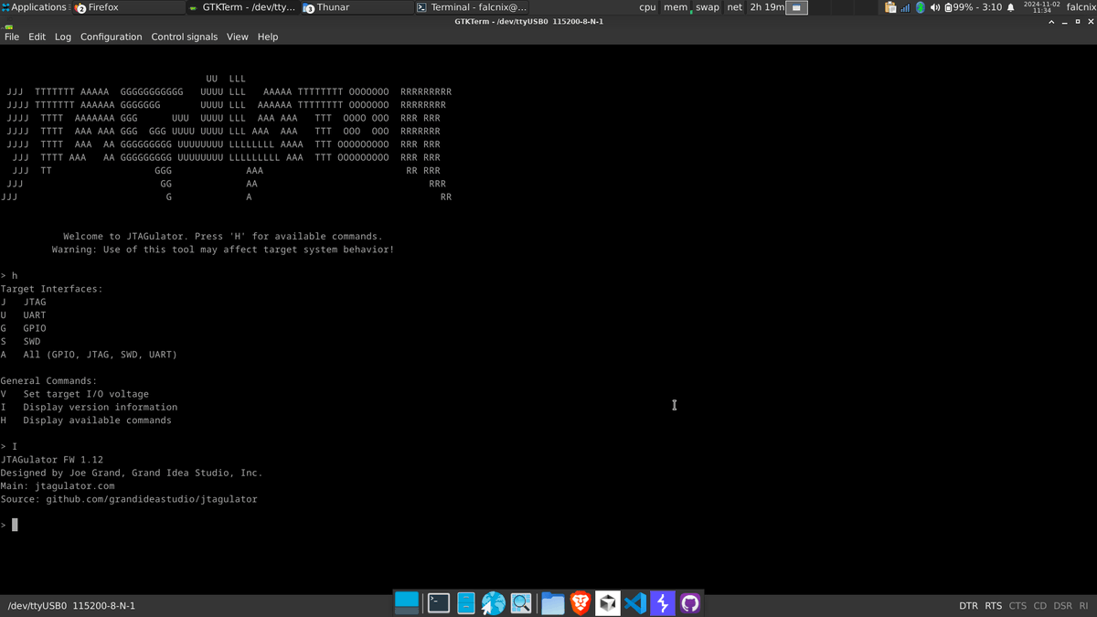Screen dimensions: 1097x617
Task: Click the 'General Commands:' heading
Action: click(49, 381)
